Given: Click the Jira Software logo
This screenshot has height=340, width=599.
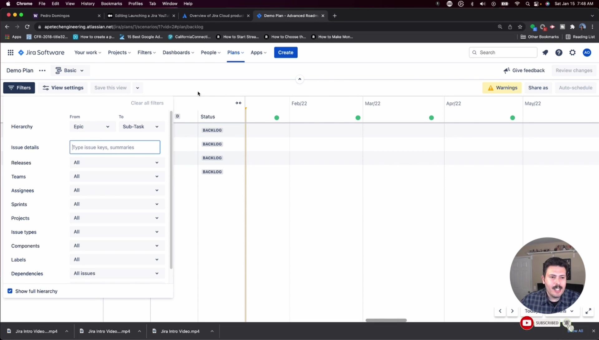Looking at the screenshot, I should click(41, 52).
